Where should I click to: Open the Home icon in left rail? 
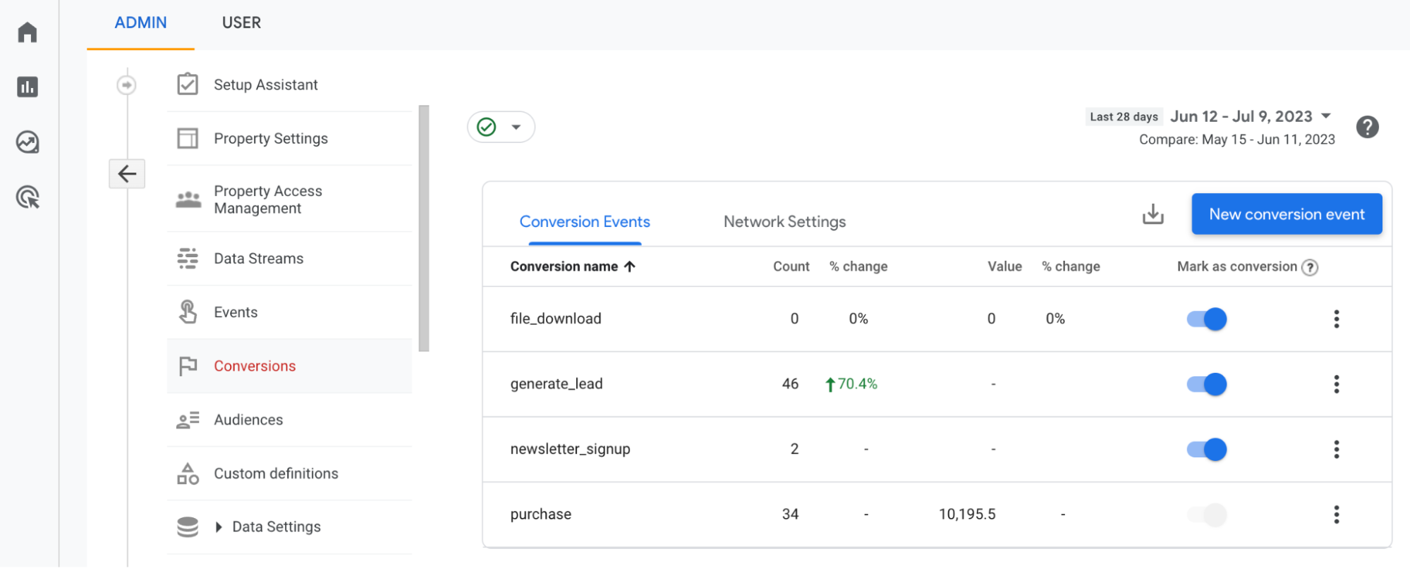point(28,32)
